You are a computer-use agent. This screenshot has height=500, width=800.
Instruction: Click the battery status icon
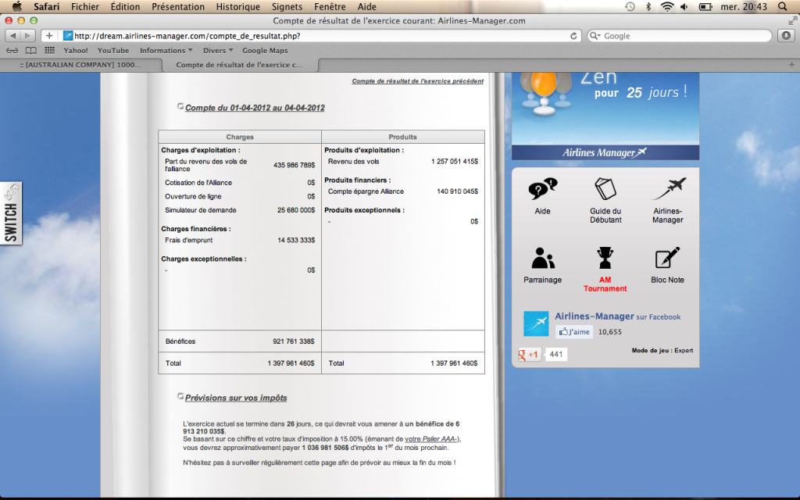[x=705, y=6]
